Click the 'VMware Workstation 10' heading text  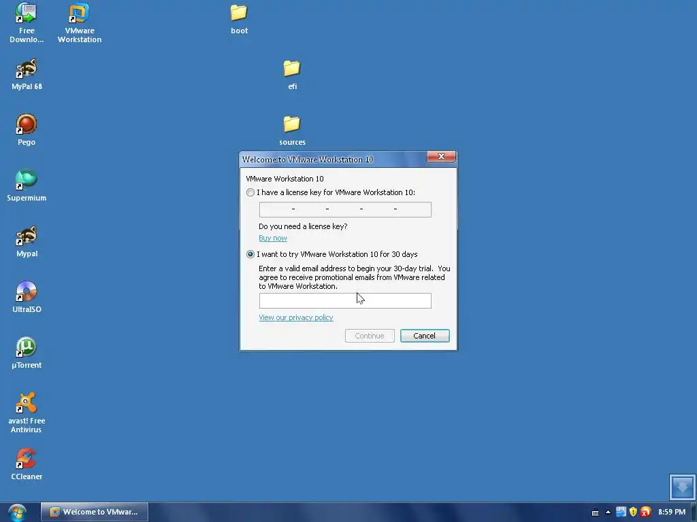(285, 179)
